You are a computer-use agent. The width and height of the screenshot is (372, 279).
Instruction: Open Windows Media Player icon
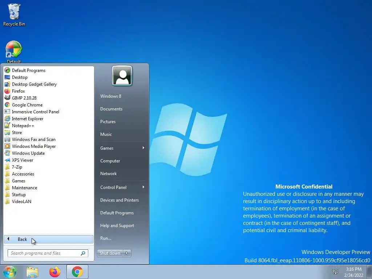7,146
